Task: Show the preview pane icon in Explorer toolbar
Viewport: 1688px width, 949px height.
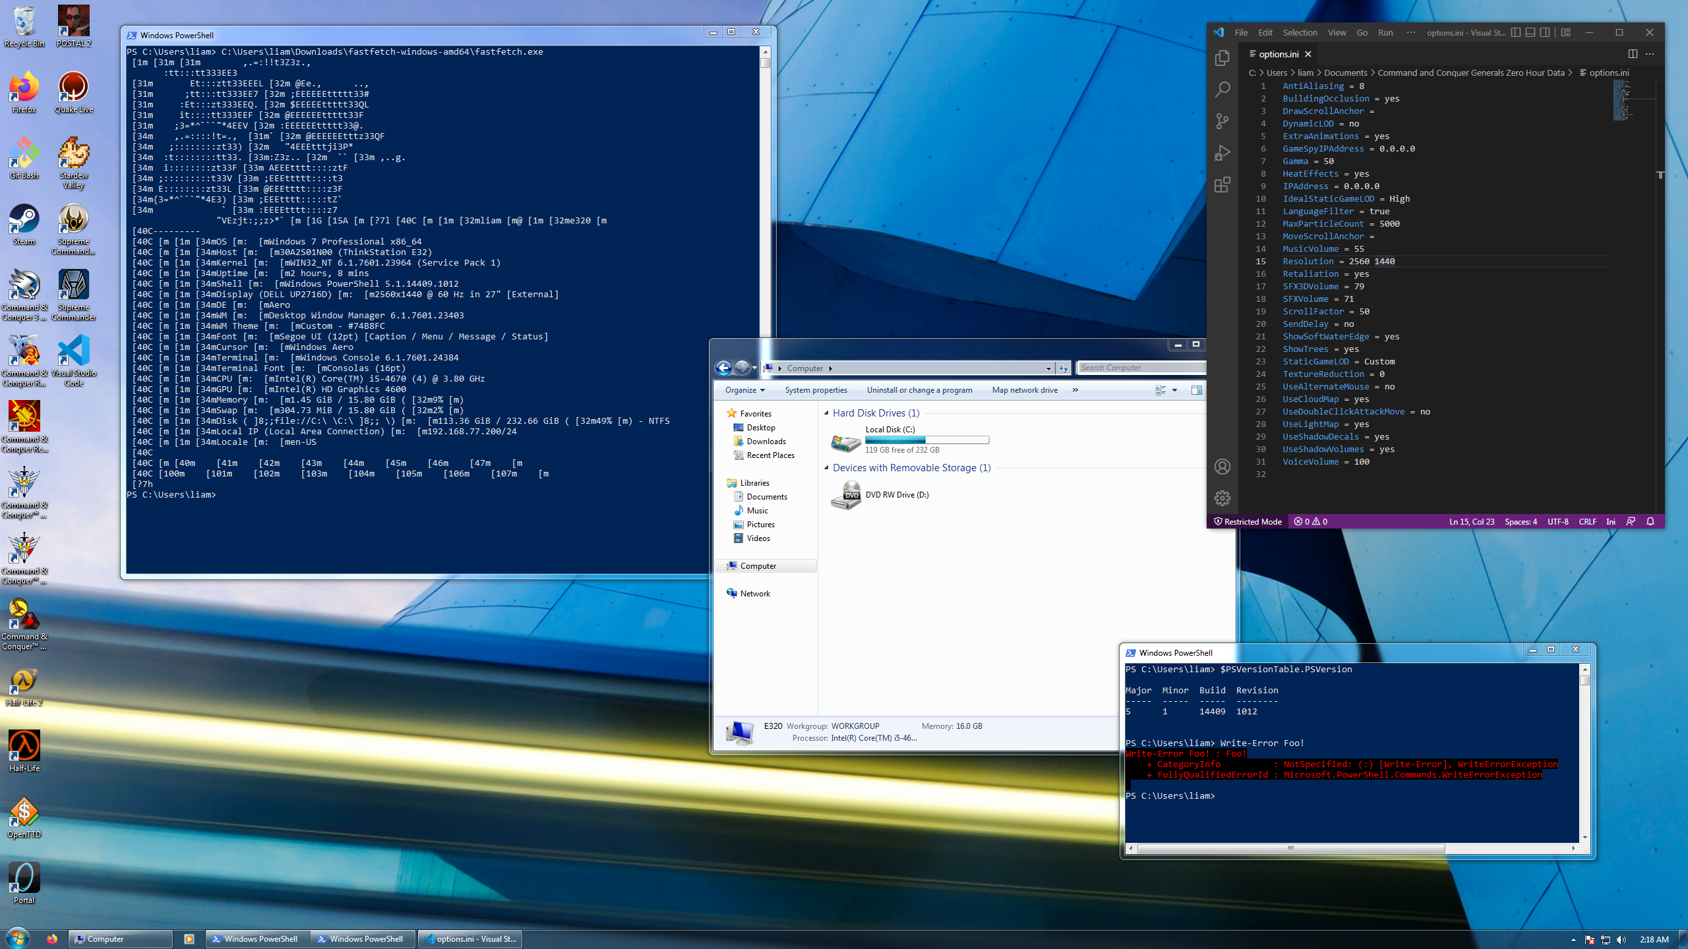Action: tap(1197, 390)
